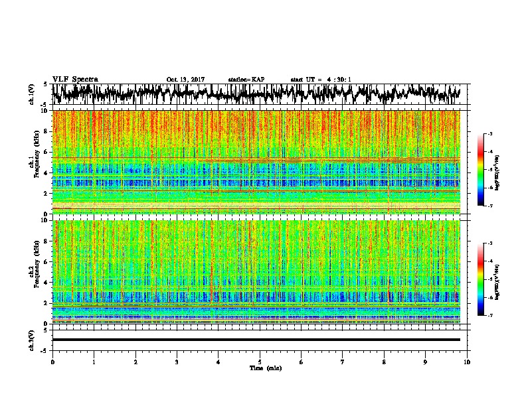Click the ch.1 colorbar PSD unit label
This screenshot has width=526, height=406.
click(x=497, y=173)
